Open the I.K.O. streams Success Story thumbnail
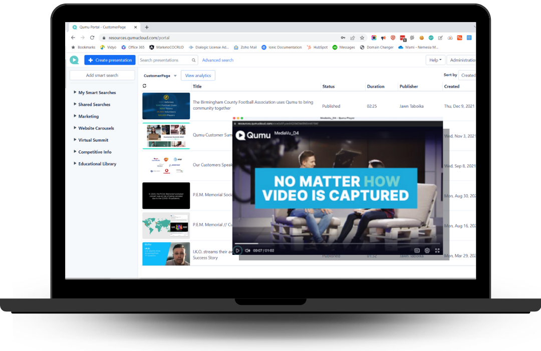The image size is (541, 351). [x=166, y=254]
